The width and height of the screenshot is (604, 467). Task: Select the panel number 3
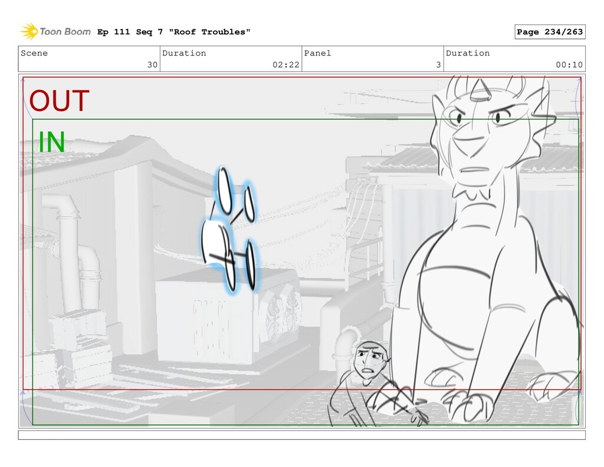438,65
